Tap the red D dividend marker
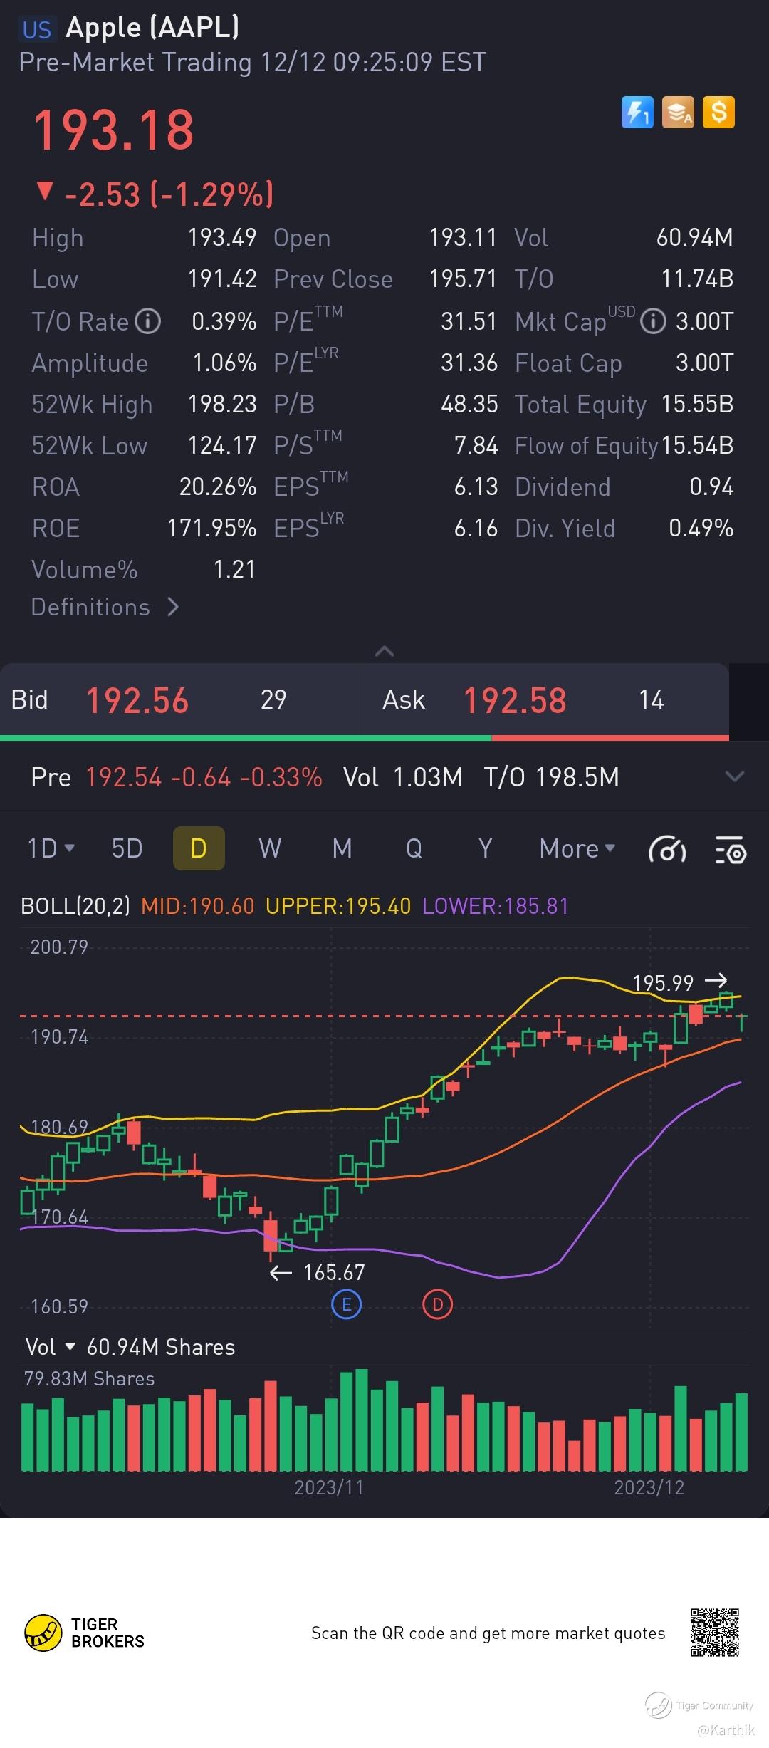 pyautogui.click(x=438, y=1304)
